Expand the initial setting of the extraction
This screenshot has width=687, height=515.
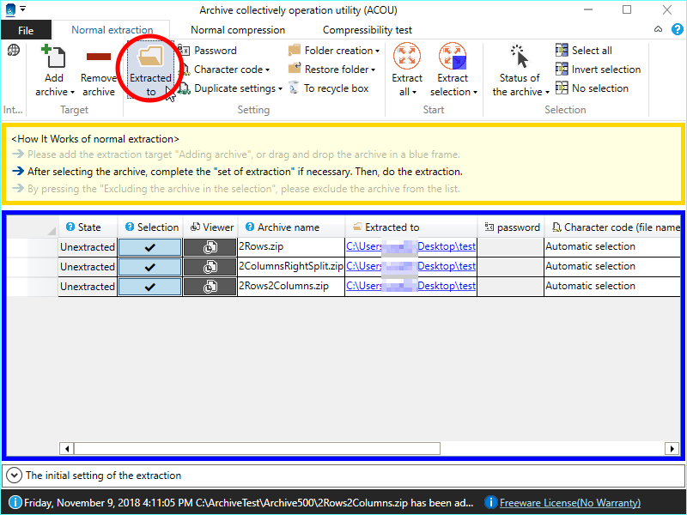pos(15,475)
